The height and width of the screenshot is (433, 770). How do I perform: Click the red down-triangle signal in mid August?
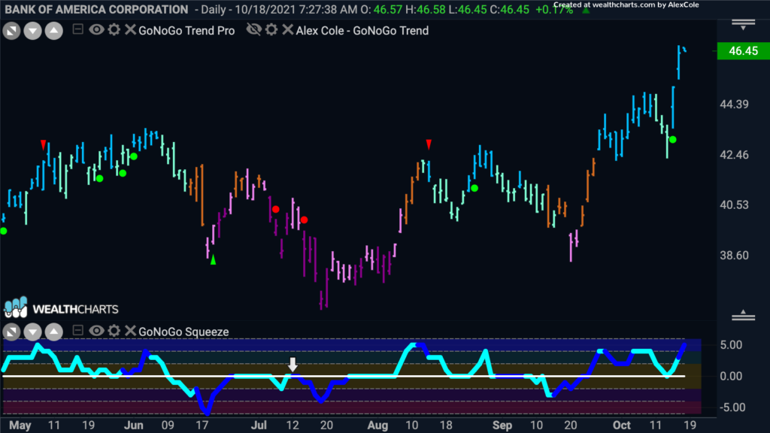coord(429,144)
